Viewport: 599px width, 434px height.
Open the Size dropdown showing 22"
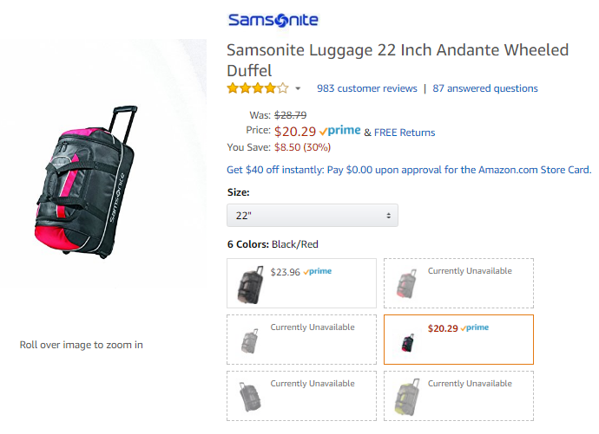[312, 215]
